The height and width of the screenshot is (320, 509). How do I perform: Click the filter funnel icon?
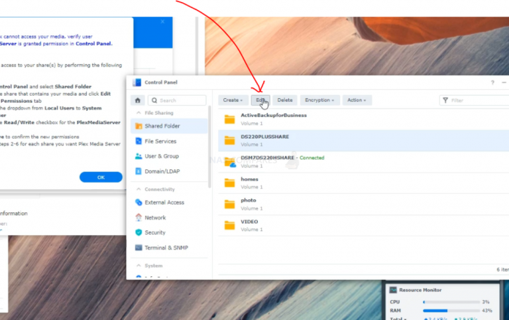click(x=445, y=100)
